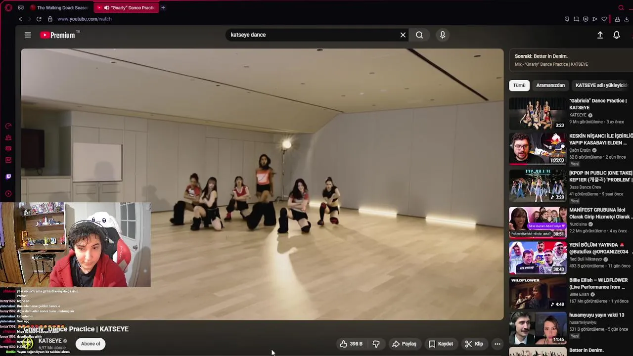Open the 'Gabriela' Dance Practice thumbnail
Viewport: 633px width, 356px height.
[x=538, y=113]
